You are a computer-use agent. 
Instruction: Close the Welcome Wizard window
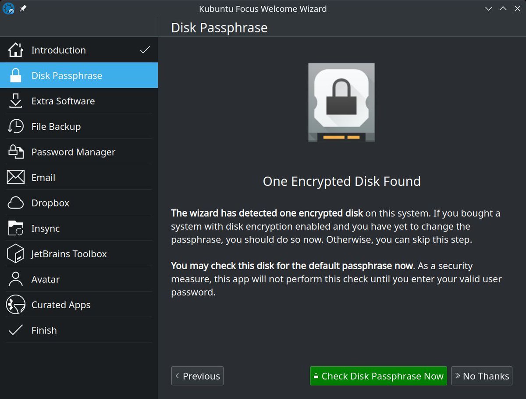point(517,8)
